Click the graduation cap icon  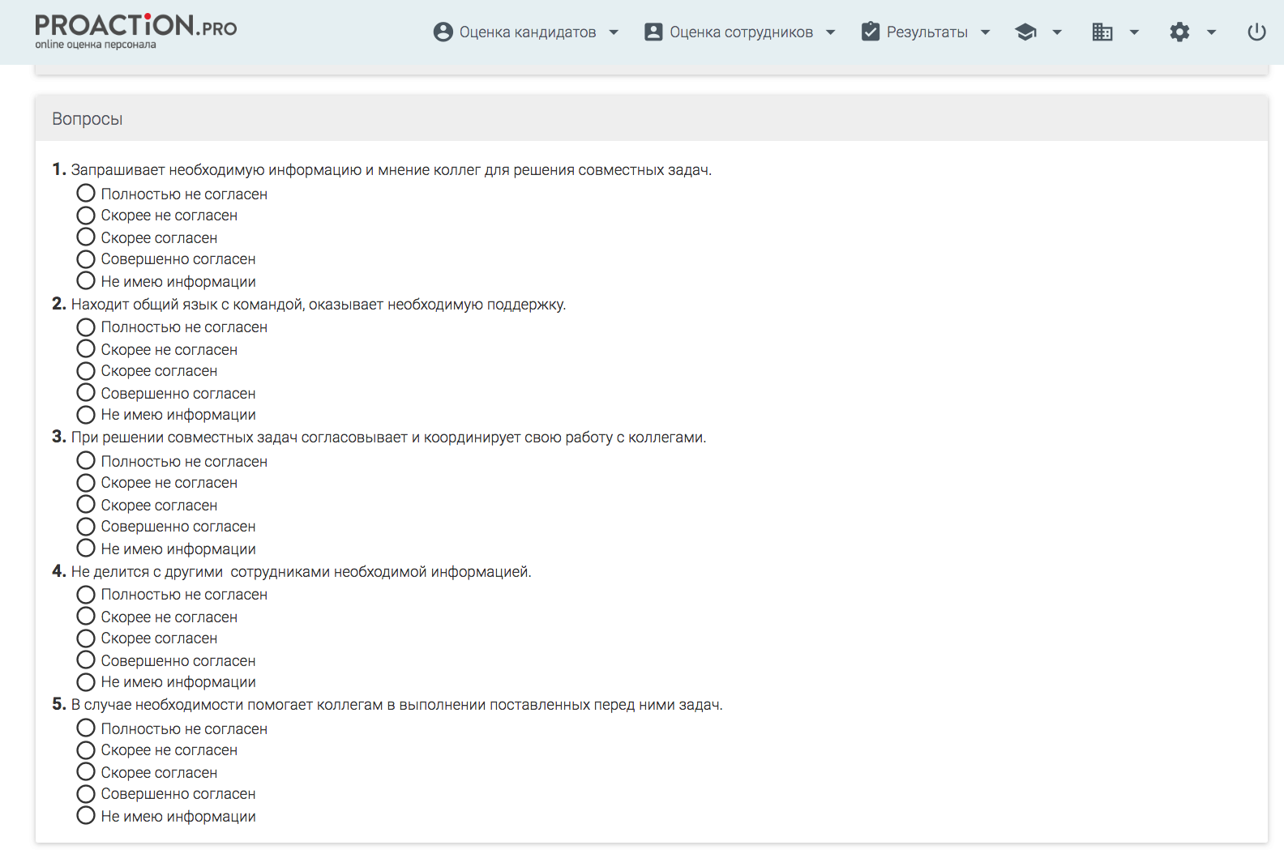(x=1025, y=32)
